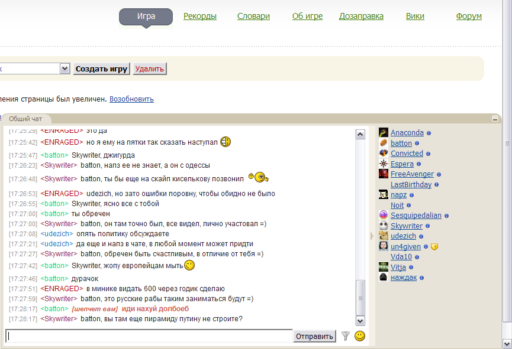Open info icon next to наждак
The image size is (512, 349).
coord(422,278)
